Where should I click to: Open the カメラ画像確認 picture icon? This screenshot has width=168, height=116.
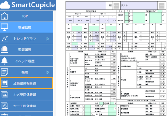pyautogui.click(x=4, y=95)
